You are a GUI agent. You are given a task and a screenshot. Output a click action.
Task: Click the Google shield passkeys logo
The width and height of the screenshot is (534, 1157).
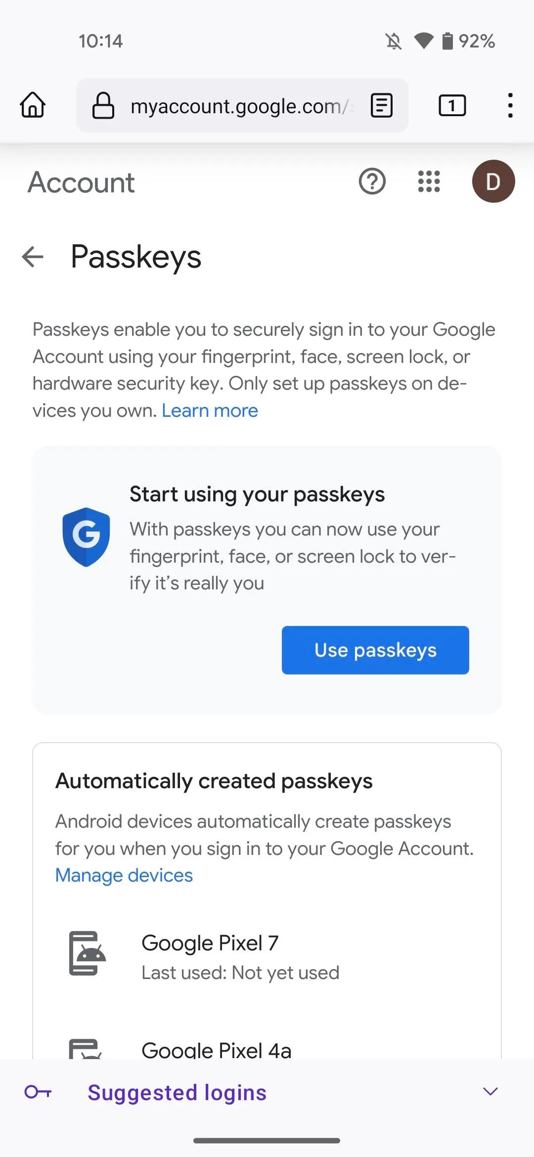click(87, 536)
